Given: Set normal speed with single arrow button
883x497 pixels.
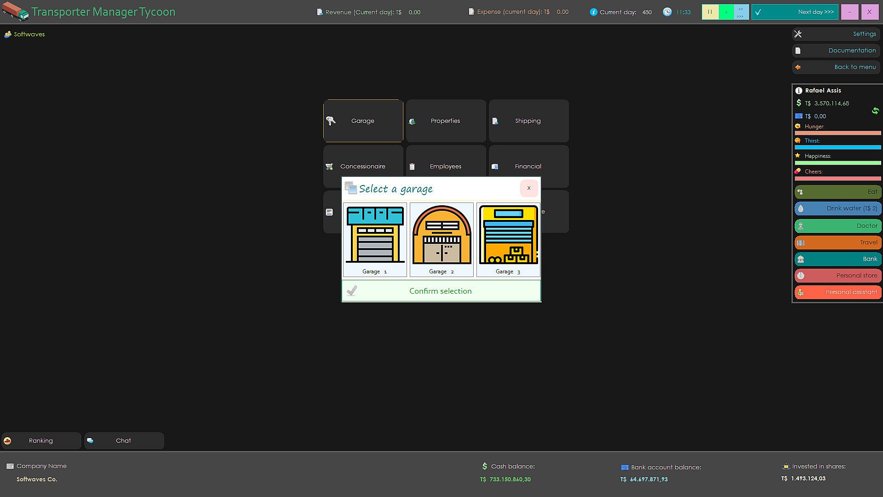Looking at the screenshot, I should pyautogui.click(x=726, y=12).
